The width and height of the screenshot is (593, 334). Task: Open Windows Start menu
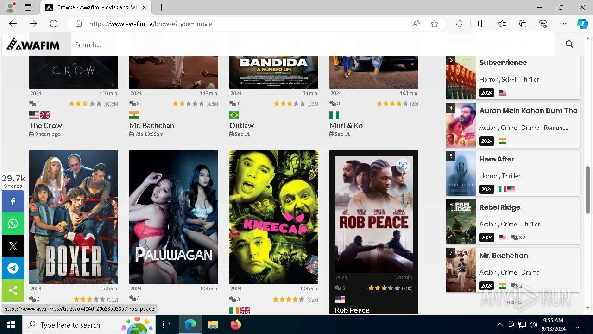(x=11, y=325)
